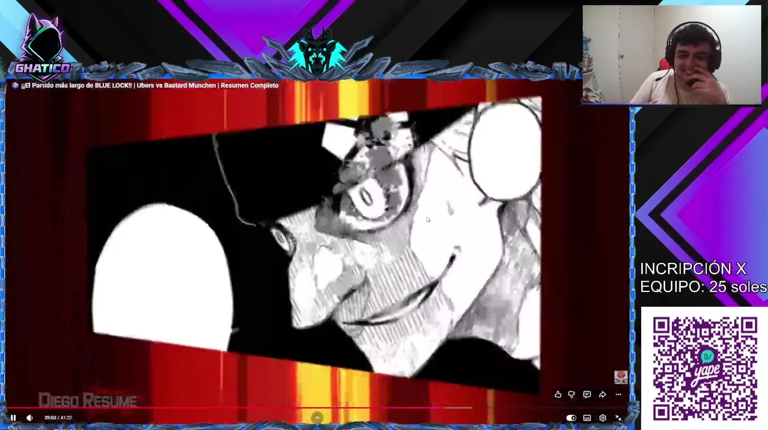This screenshot has height=430, width=768.
Task: Open the more actions three-dot menu
Action: point(618,394)
